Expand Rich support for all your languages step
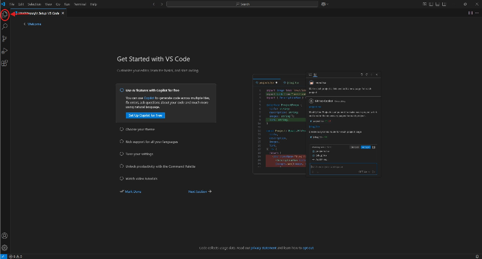 (x=152, y=142)
